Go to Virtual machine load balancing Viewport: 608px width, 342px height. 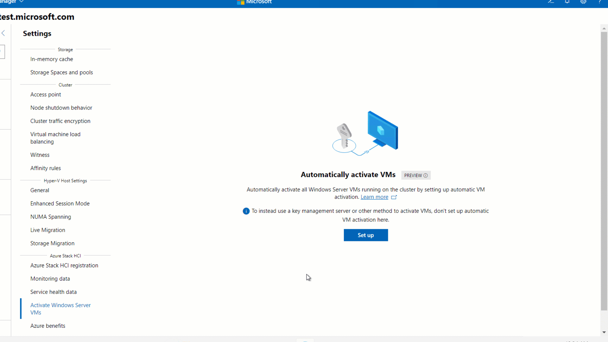pos(55,138)
